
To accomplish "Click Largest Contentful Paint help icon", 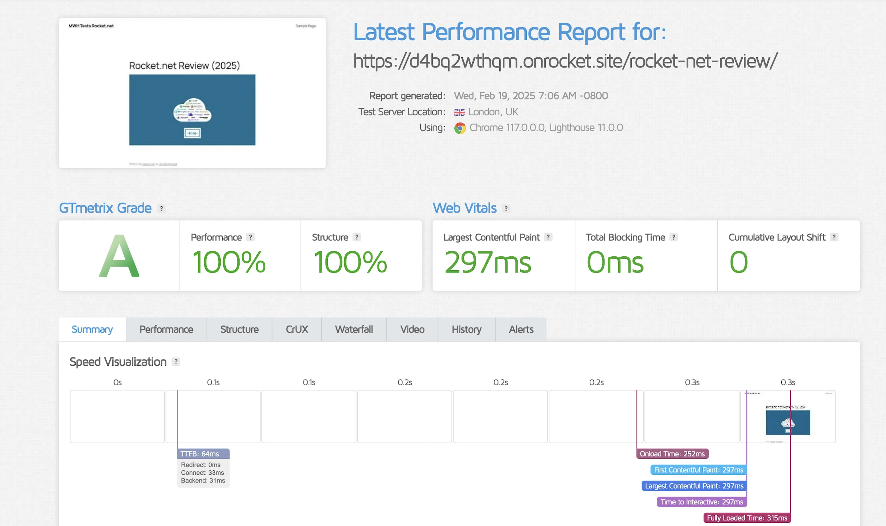I will click(548, 237).
